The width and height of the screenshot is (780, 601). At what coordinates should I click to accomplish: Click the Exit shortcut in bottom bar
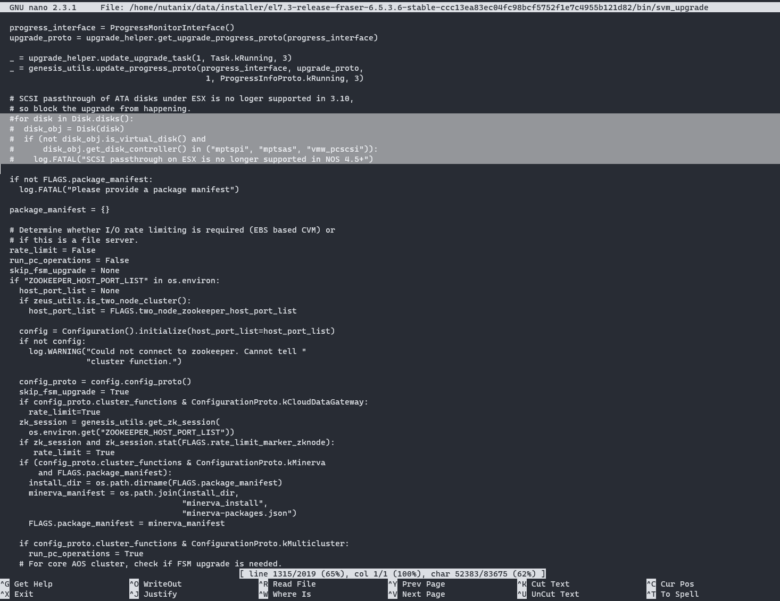click(23, 594)
